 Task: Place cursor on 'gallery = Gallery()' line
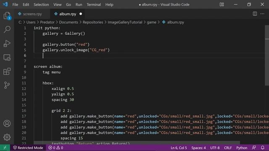(63, 34)
